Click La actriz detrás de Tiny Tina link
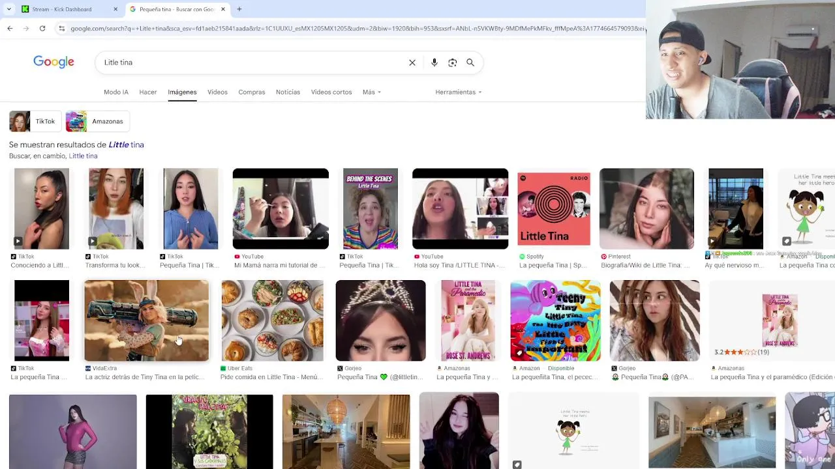 pos(145,377)
